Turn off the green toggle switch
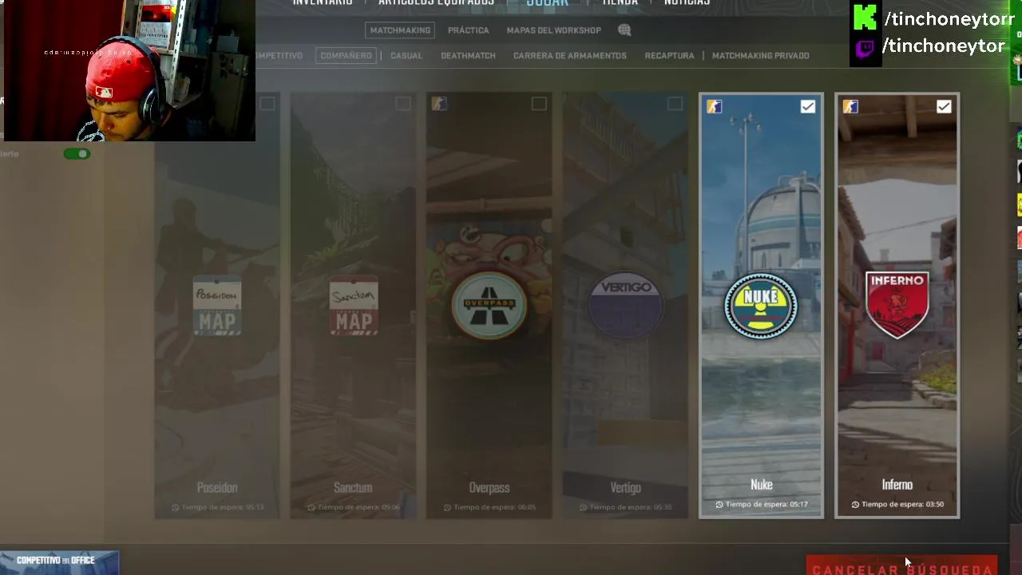 click(77, 153)
